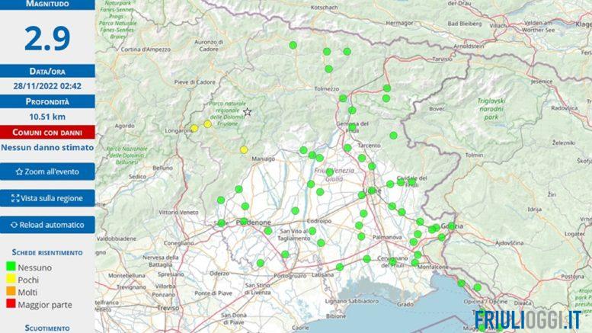Click the epicenter star marker on the map
592x333 pixels.
247,112
